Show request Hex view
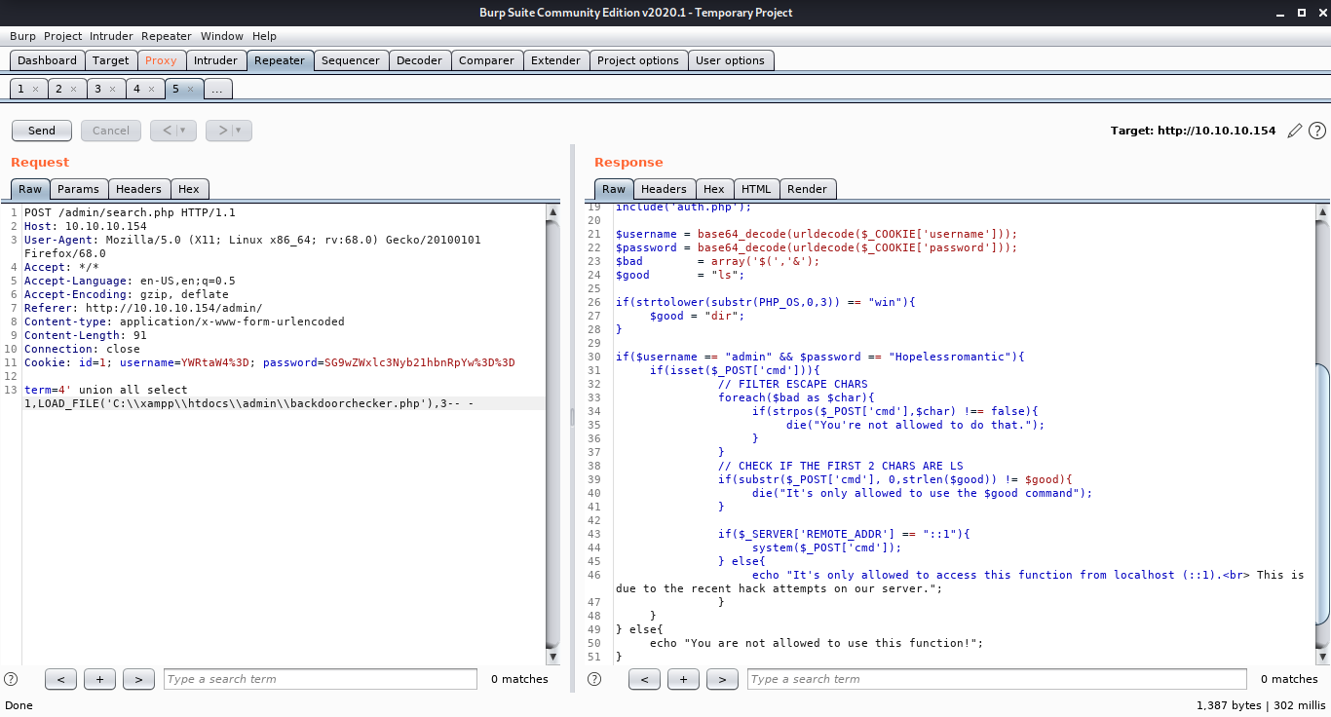 (x=189, y=189)
